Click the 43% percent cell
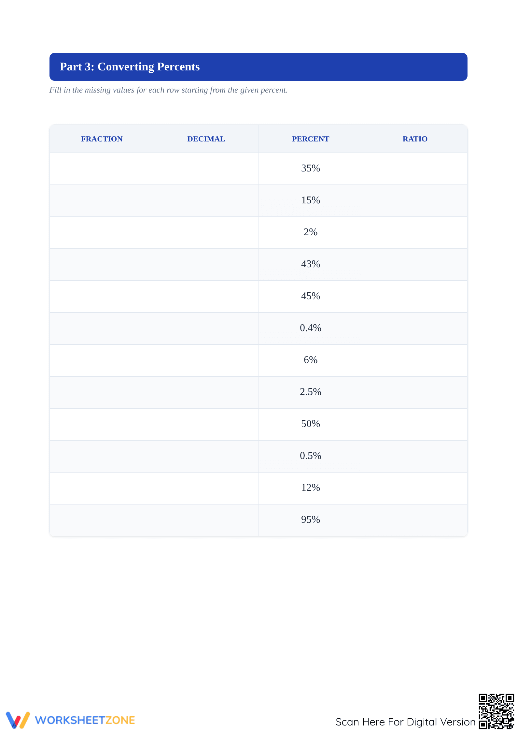517x732 pixels. [x=311, y=265]
